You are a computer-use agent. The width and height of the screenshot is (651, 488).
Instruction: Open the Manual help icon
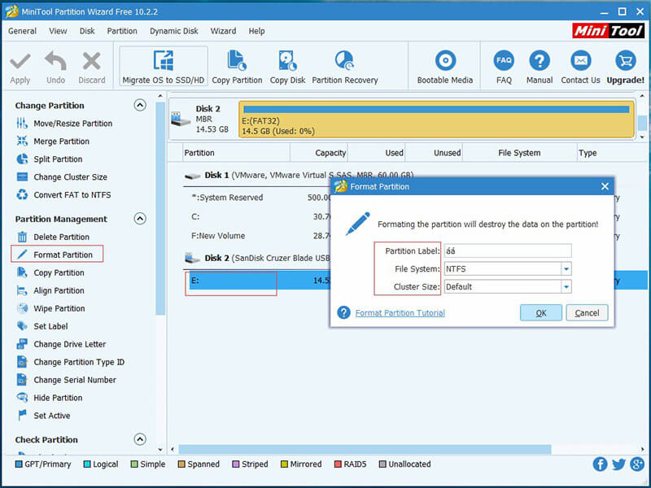540,60
